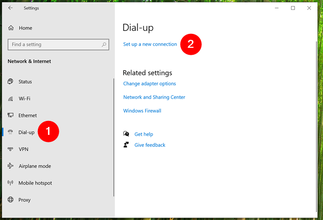The image size is (323, 220).
Task: Open VPN settings
Action: pyautogui.click(x=23, y=149)
